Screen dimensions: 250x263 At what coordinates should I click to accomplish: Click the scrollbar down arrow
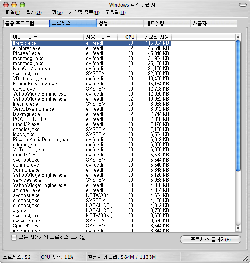pos(238,228)
